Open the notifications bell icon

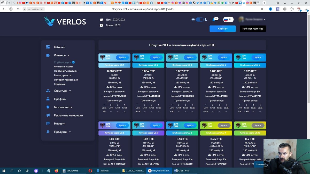(214, 20)
